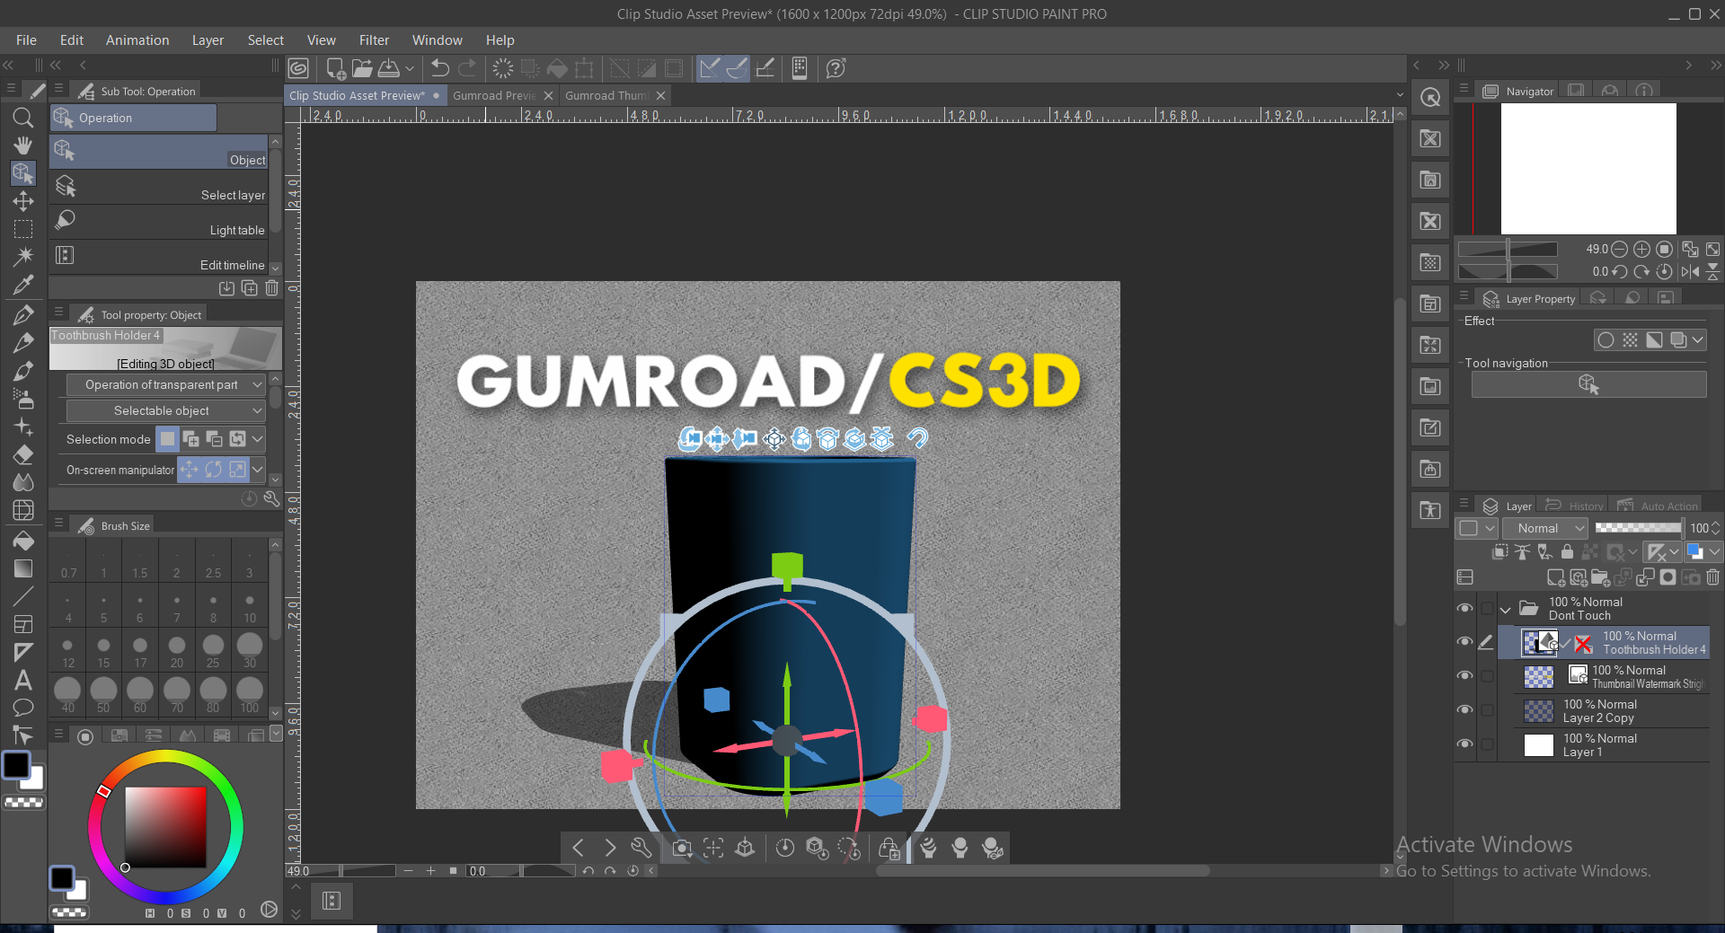Select the Eyedropper tool
The height and width of the screenshot is (933, 1725).
[x=23, y=286]
